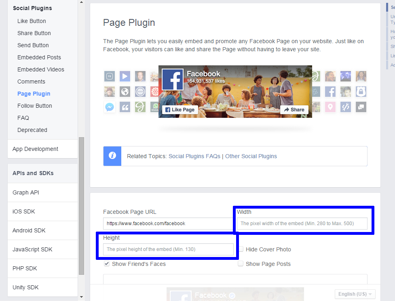Viewport: 395px width, 301px height.
Task: Click the Facebook Page URL input field
Action: (x=168, y=224)
